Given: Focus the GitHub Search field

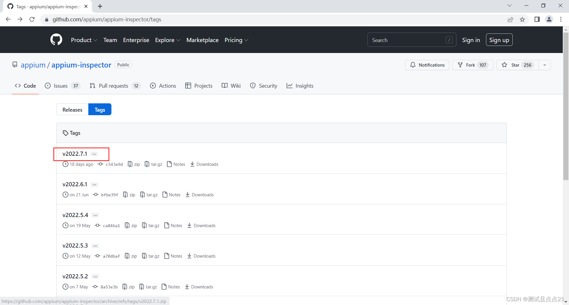Looking at the screenshot, I should point(412,40).
